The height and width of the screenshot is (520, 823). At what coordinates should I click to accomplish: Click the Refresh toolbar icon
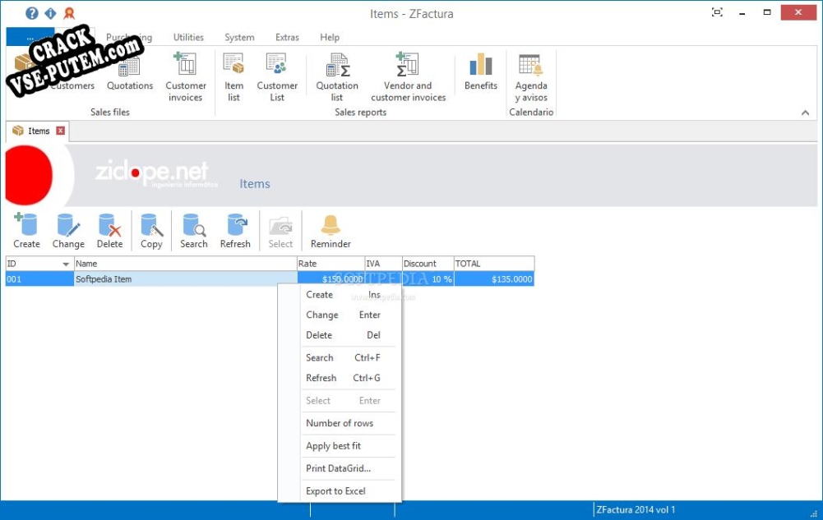pos(235,231)
